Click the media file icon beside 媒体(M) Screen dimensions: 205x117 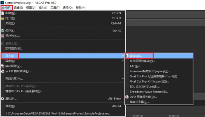(127, 56)
